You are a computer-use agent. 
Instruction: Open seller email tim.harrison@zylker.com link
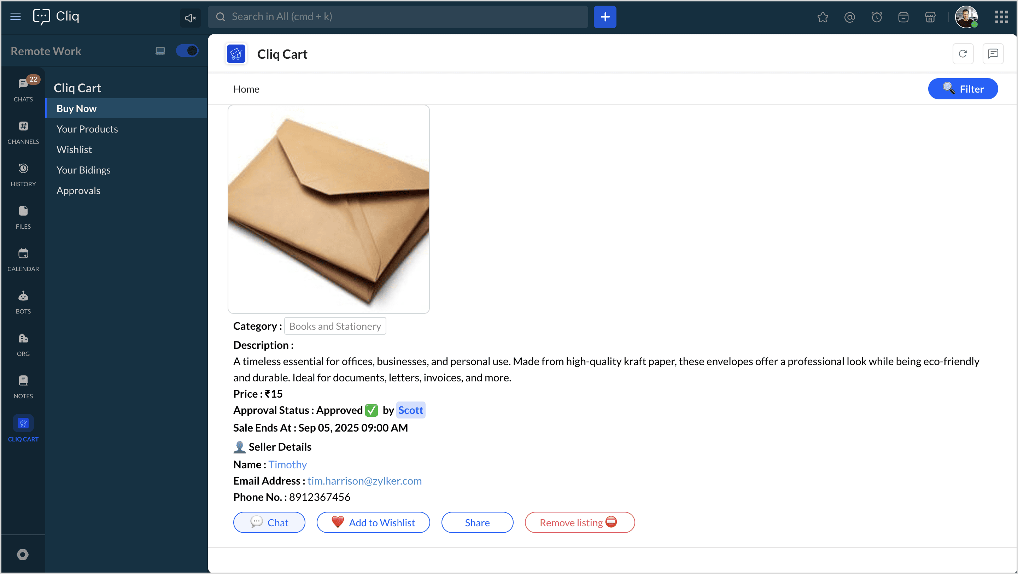coord(364,481)
